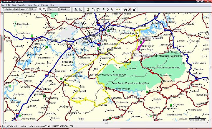Select the Map tool icon

pos(88,9)
